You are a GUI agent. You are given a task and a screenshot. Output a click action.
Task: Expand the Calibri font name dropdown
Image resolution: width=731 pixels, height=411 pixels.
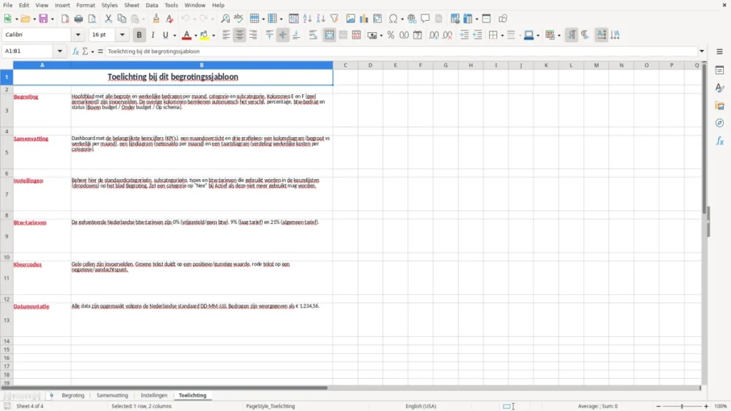78,34
